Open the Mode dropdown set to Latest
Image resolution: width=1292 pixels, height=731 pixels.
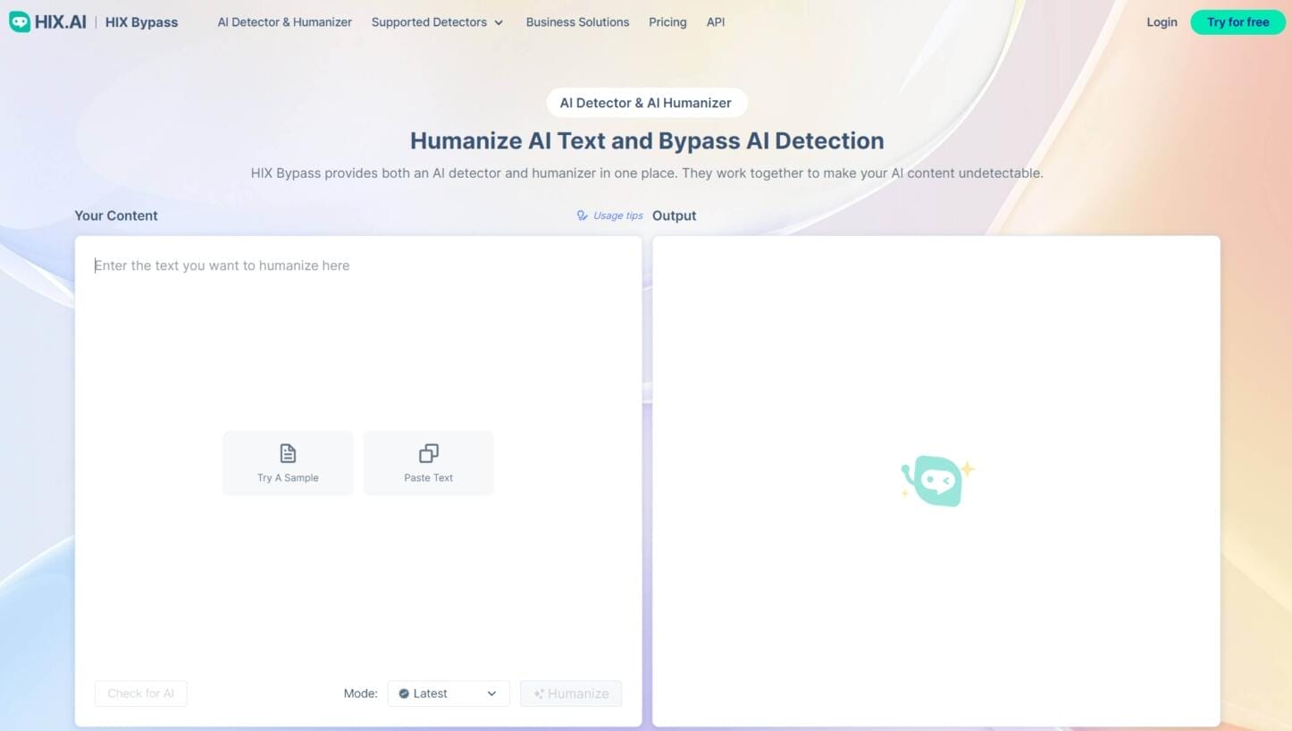click(448, 693)
